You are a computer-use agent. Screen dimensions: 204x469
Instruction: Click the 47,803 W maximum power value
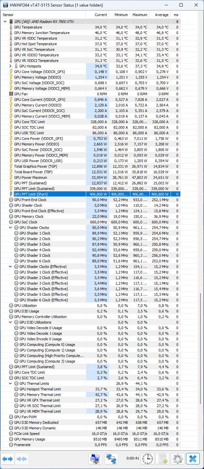pos(140,178)
